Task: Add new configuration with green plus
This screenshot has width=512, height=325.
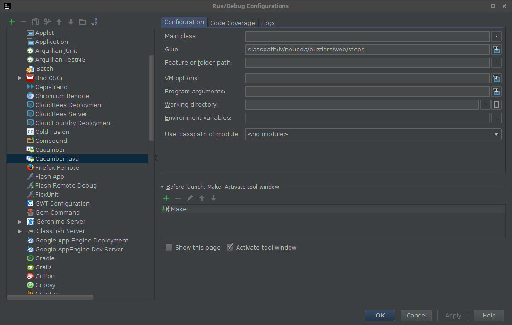Action: (x=12, y=22)
